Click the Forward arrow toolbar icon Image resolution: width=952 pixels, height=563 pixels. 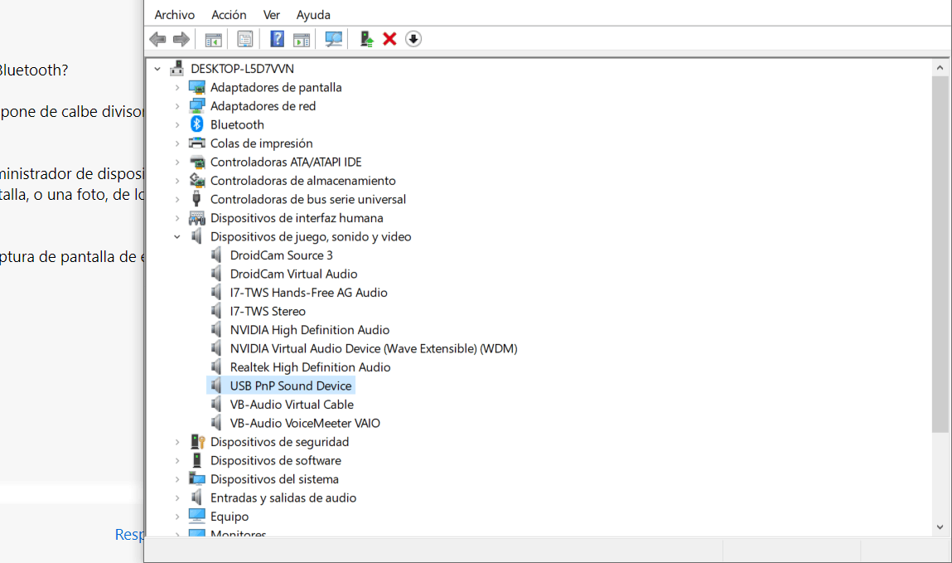(x=181, y=40)
